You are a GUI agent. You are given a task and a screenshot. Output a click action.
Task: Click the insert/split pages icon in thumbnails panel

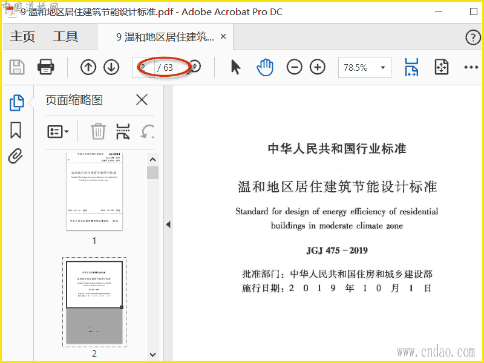click(x=123, y=131)
